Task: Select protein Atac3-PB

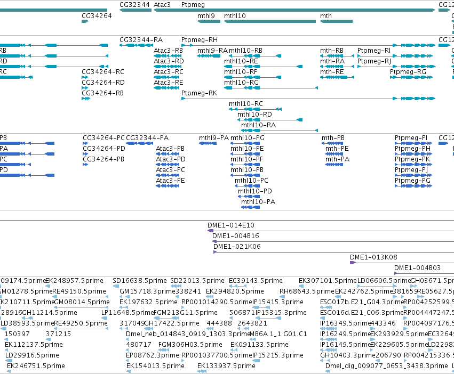Action: [x=170, y=149]
